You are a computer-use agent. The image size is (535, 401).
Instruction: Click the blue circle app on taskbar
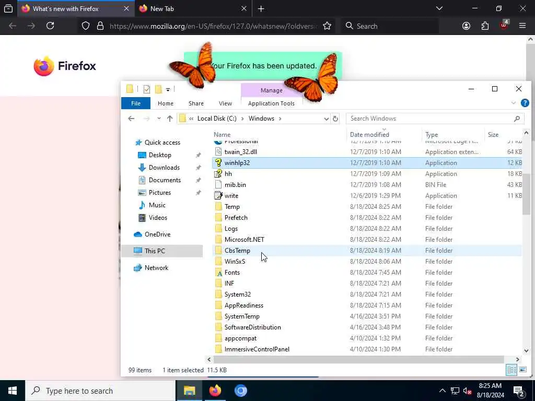[240, 391]
